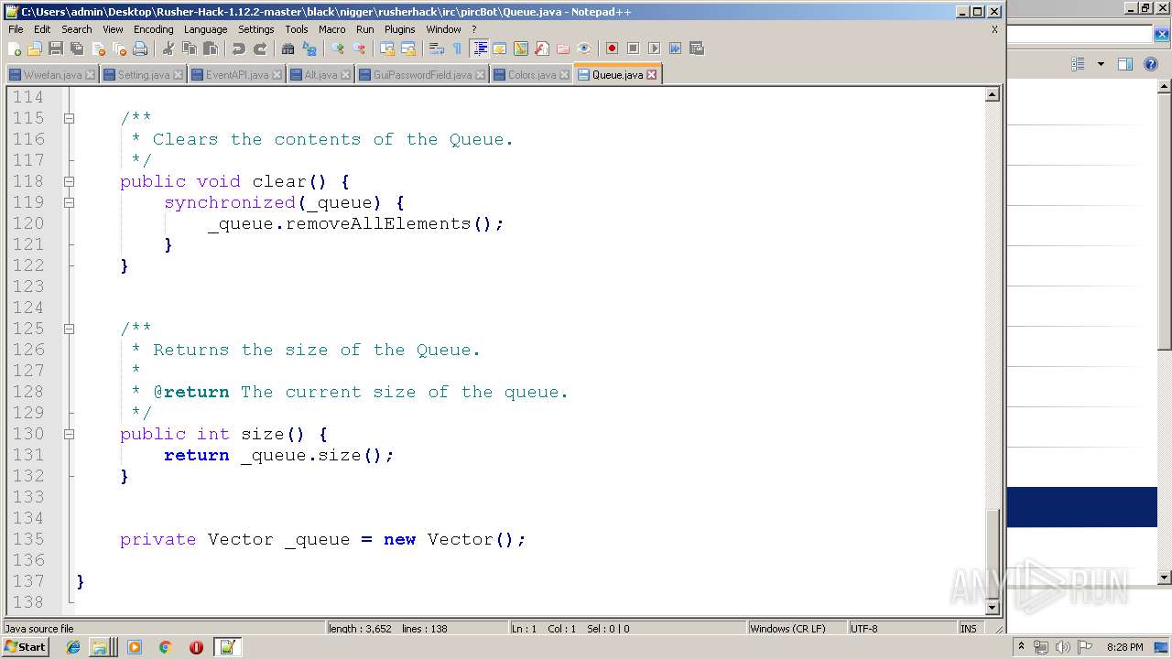Switch to the Colors.java tab

click(x=531, y=75)
